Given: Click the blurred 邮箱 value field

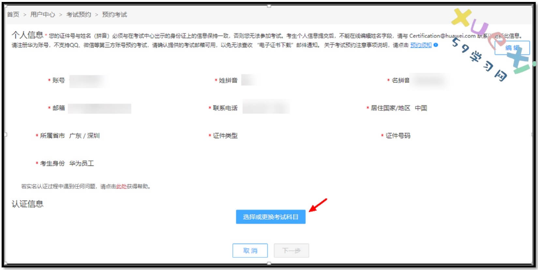Looking at the screenshot, I should 99,108.
